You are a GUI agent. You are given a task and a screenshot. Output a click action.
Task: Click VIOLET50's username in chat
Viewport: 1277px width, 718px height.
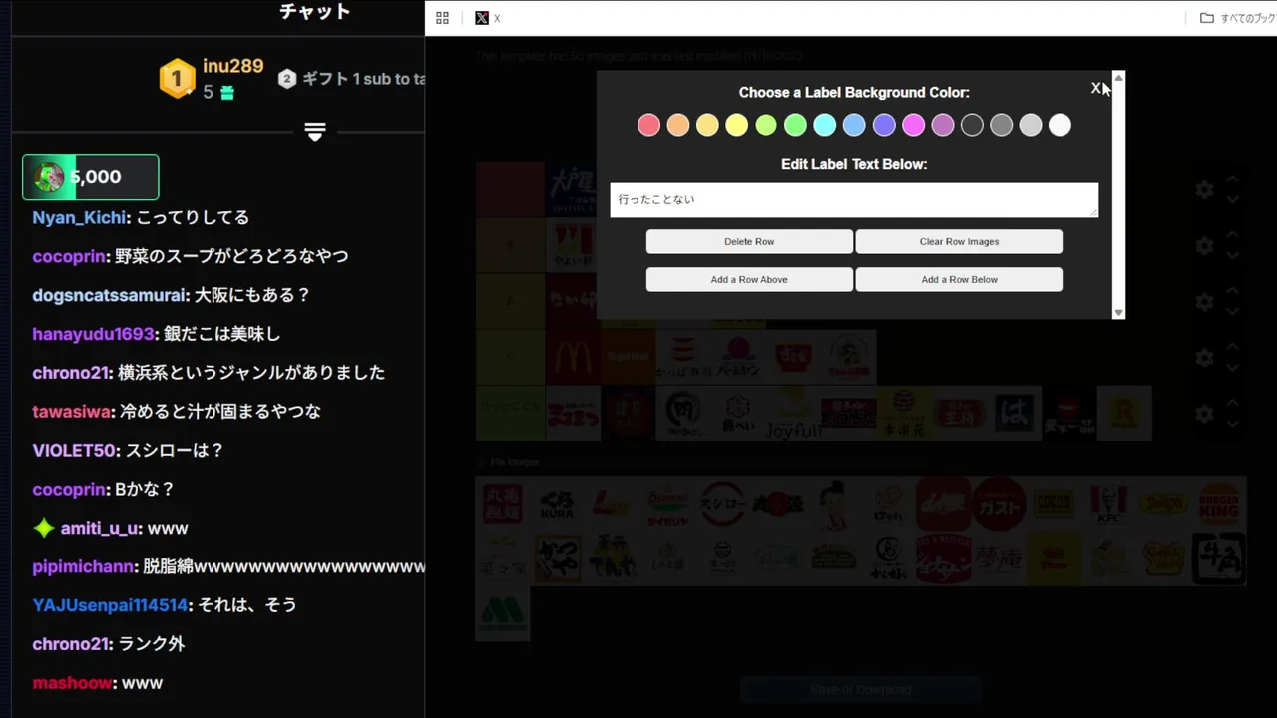click(x=74, y=450)
